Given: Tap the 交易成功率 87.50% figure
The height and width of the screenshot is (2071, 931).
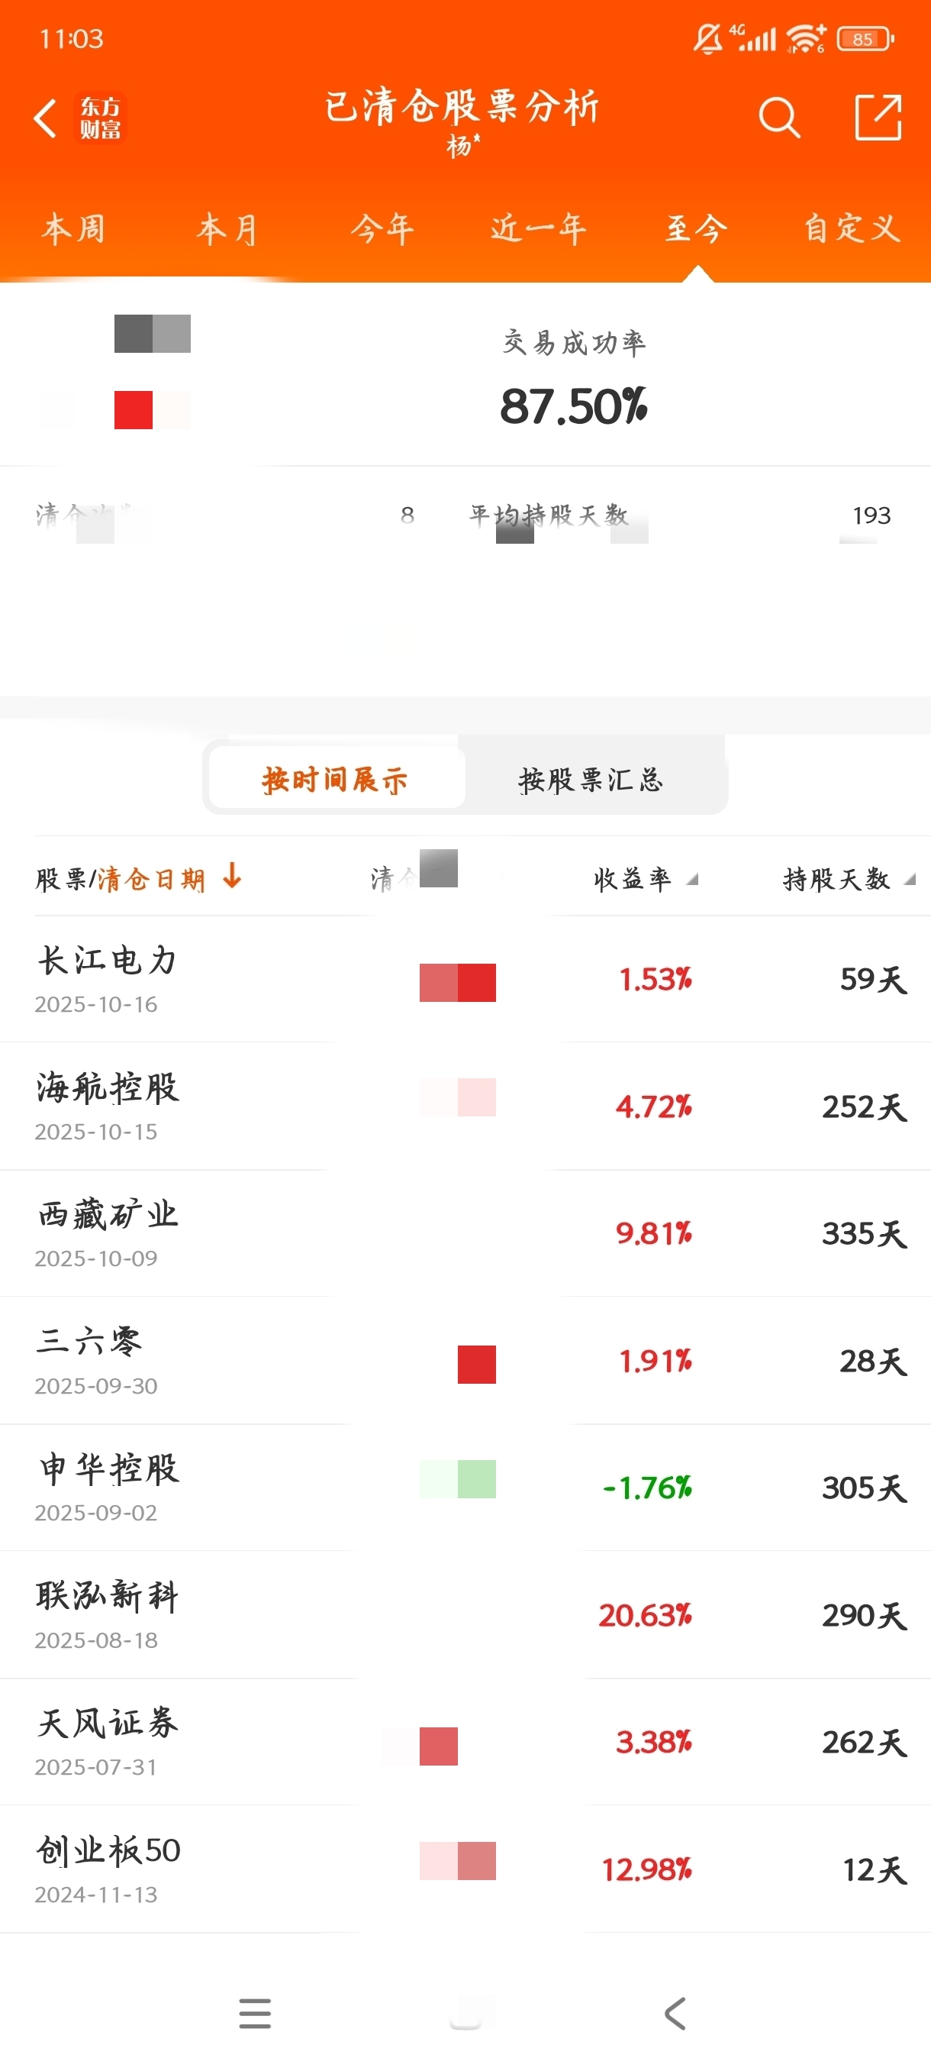Looking at the screenshot, I should pos(574,405).
